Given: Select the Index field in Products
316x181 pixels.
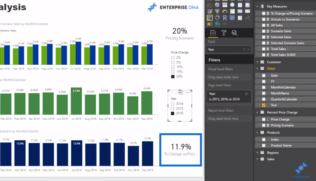Looking at the screenshot, I should [x=275, y=139].
